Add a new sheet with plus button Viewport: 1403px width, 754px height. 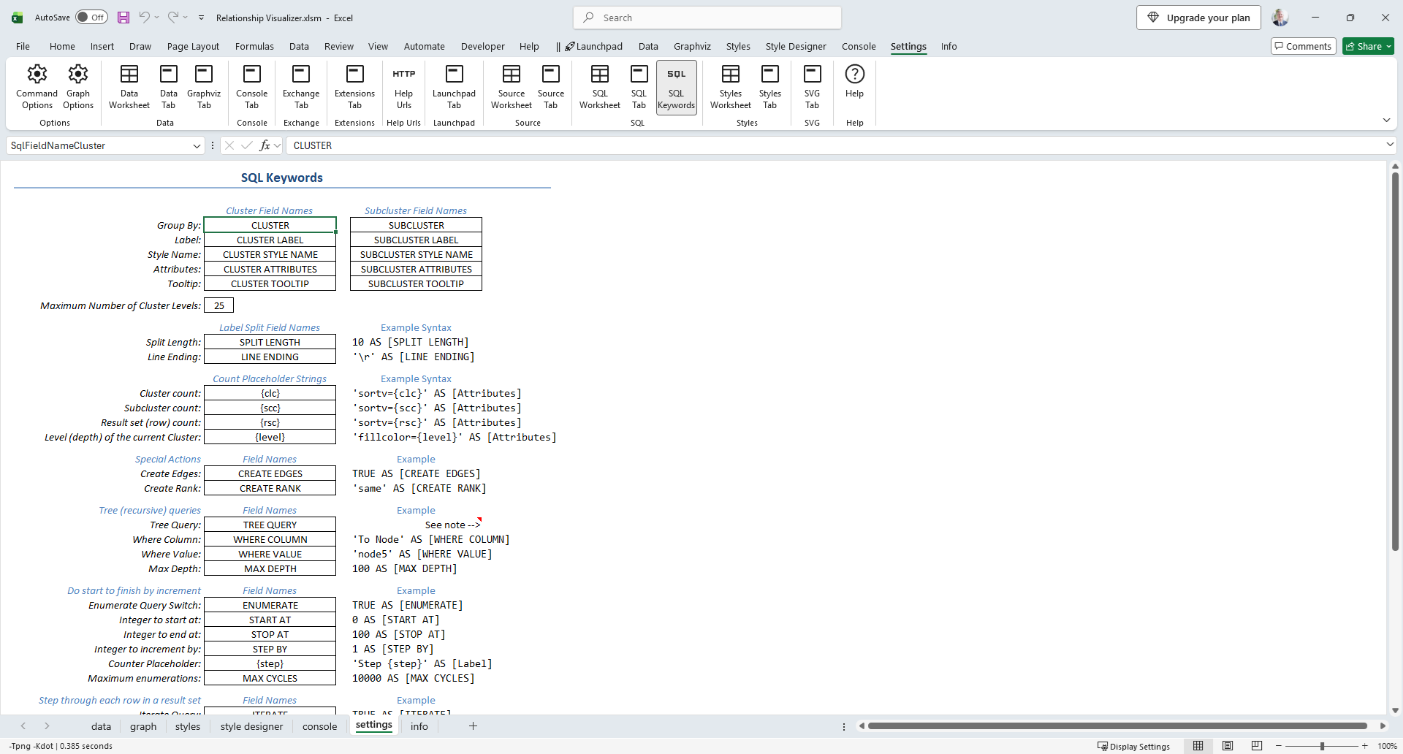coord(473,726)
